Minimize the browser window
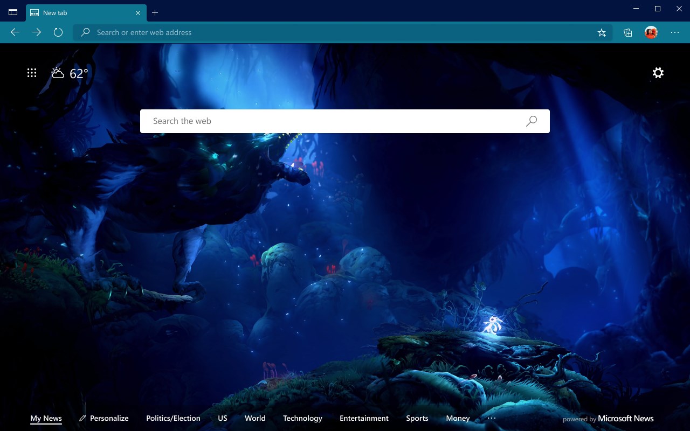690x431 pixels. click(637, 9)
